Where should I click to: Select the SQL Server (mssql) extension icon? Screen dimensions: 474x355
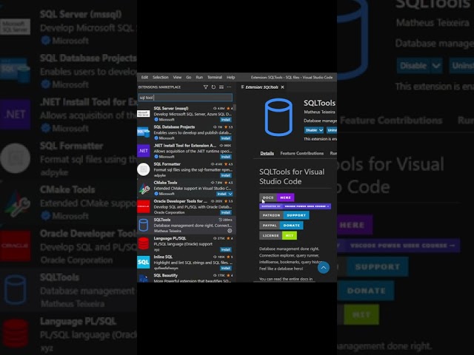tap(143, 114)
